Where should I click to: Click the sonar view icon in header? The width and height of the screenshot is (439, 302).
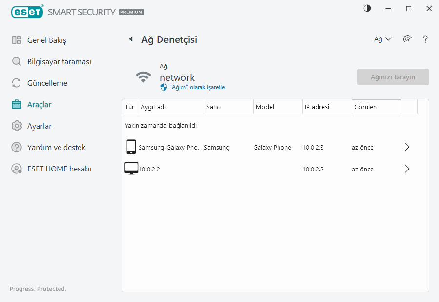(407, 39)
